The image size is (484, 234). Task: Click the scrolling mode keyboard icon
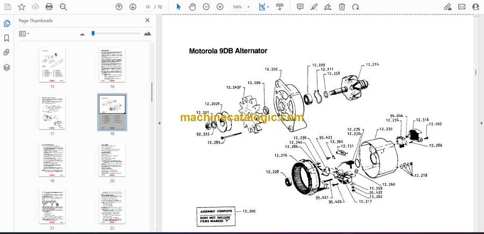(x=280, y=7)
